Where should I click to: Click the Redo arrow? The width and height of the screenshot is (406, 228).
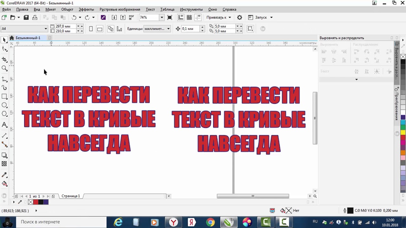87,17
